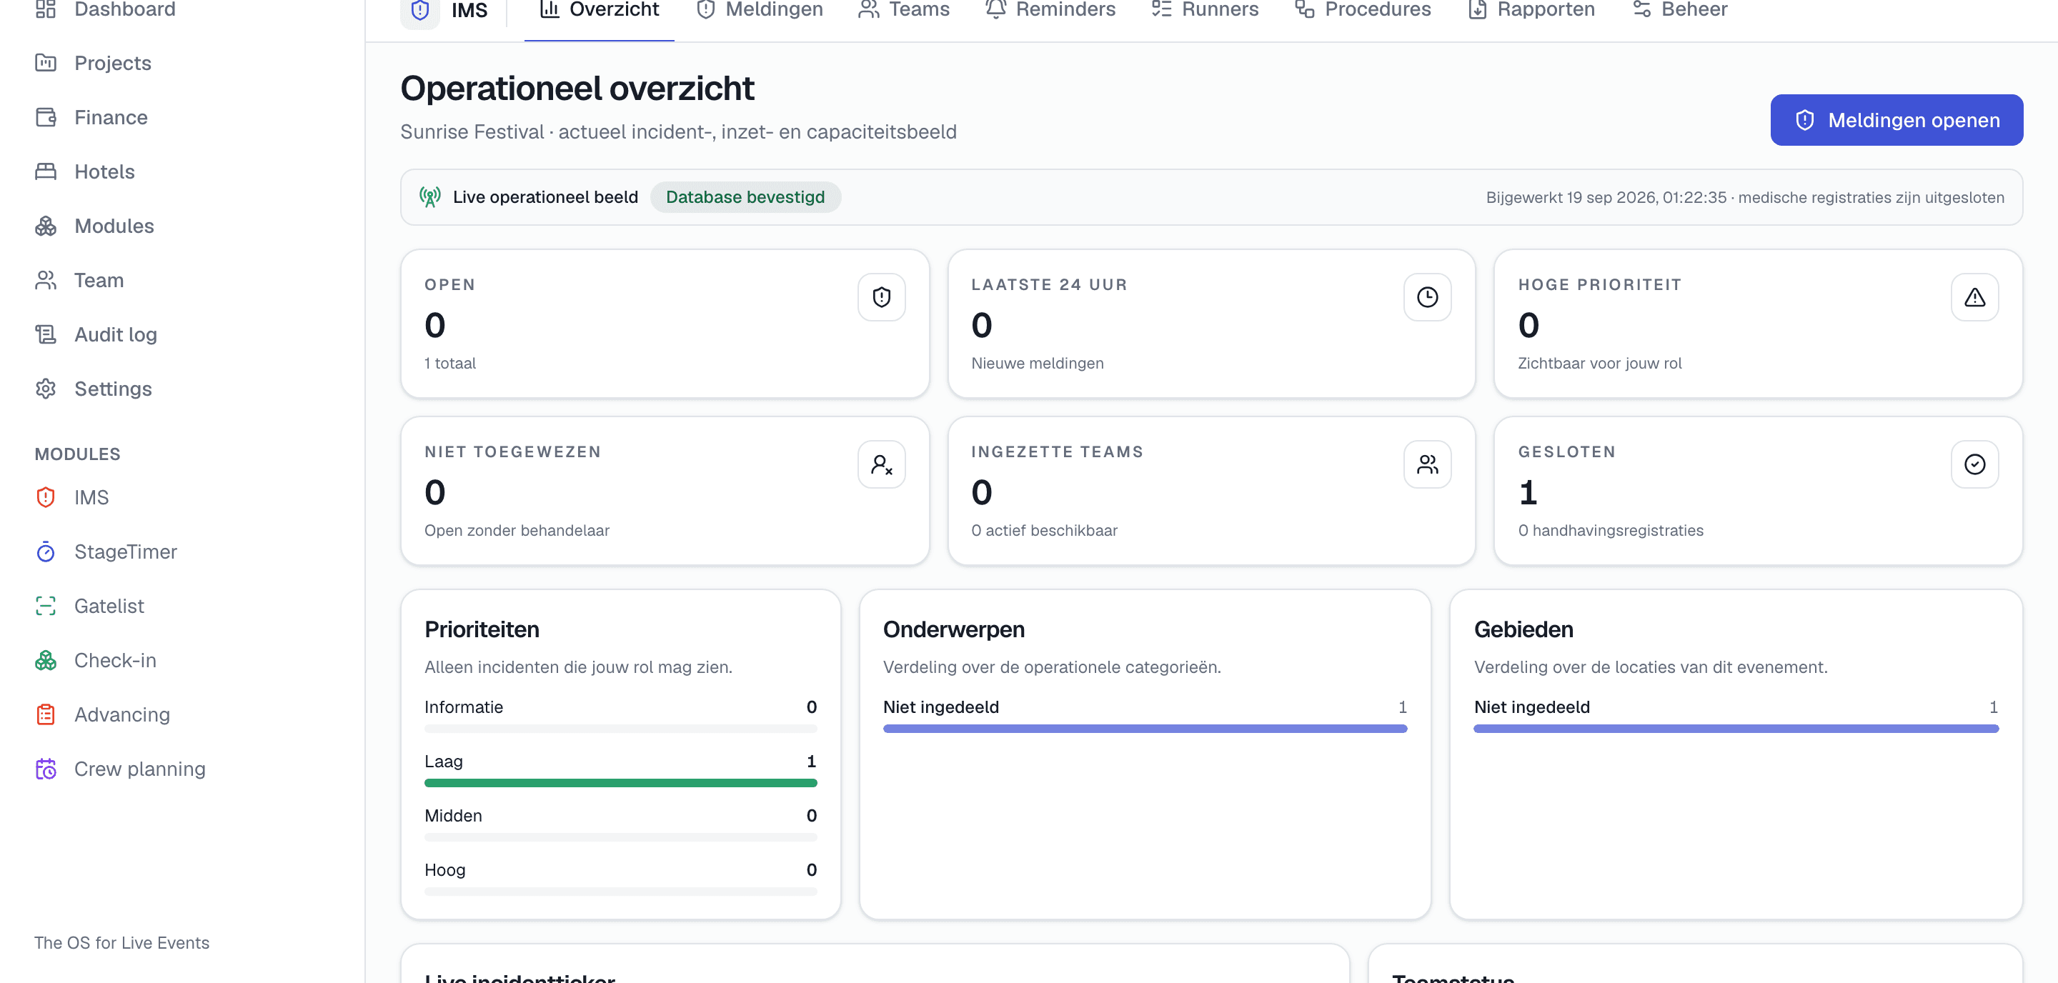The image size is (2058, 983).
Task: Open the Beheer tab
Action: pyautogui.click(x=1679, y=11)
